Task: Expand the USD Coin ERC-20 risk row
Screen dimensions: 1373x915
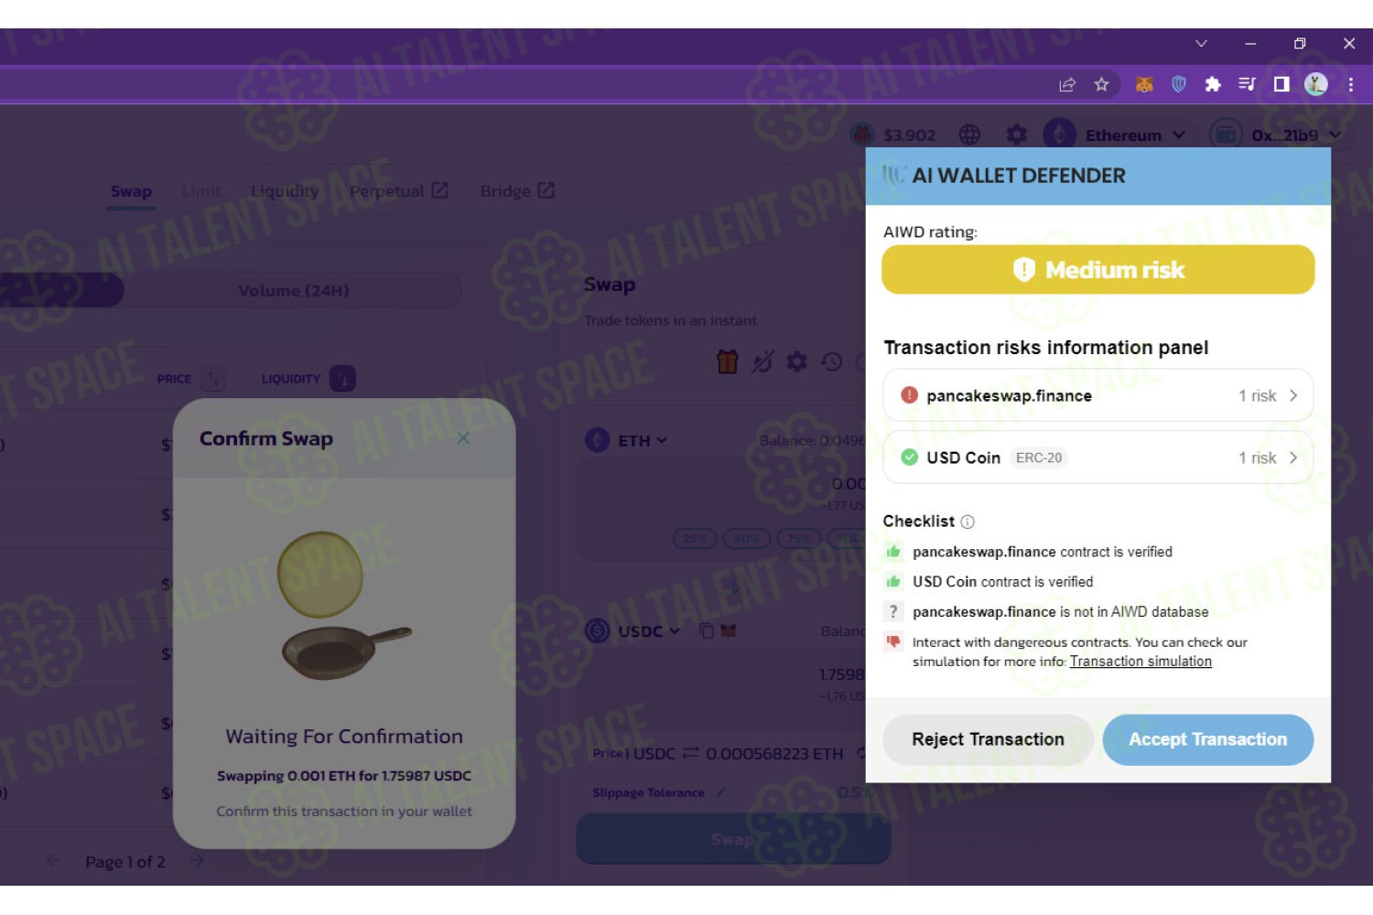Action: (1097, 457)
